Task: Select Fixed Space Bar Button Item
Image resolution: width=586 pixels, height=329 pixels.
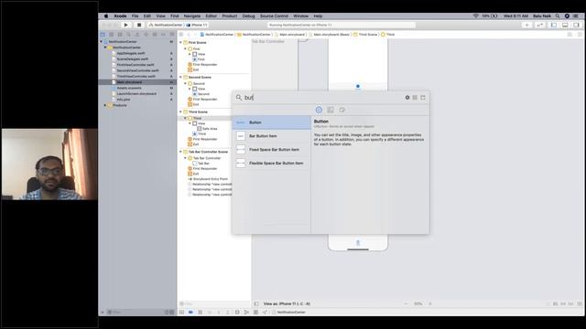Action: click(x=271, y=150)
